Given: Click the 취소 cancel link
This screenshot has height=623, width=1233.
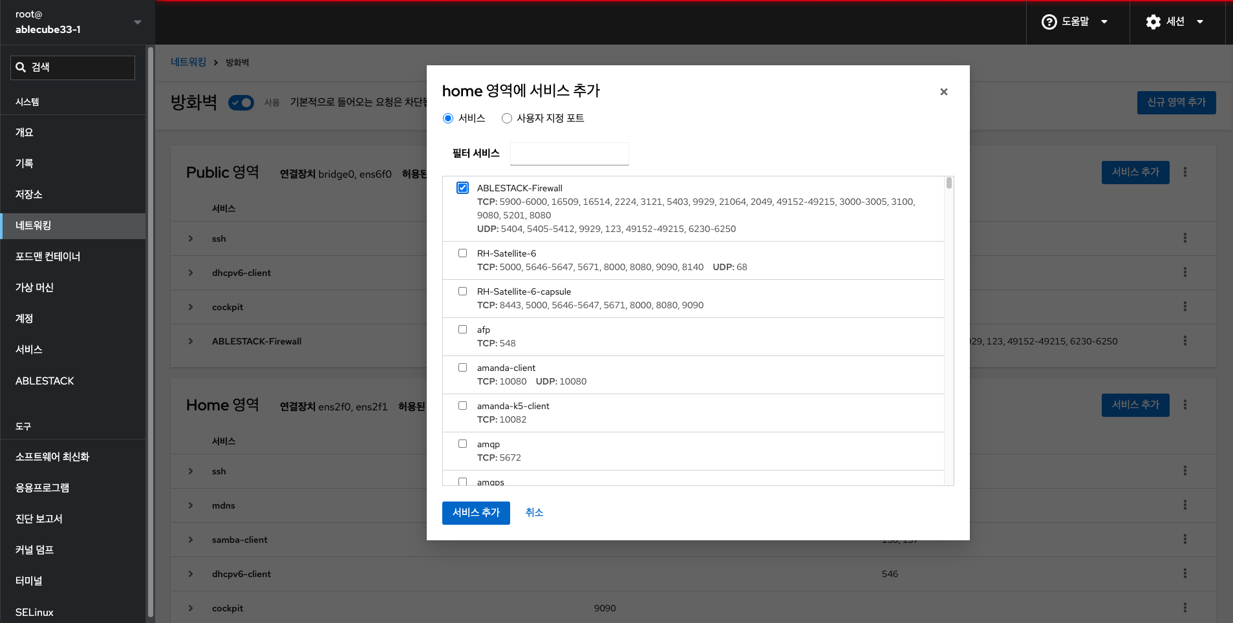Looking at the screenshot, I should point(534,512).
